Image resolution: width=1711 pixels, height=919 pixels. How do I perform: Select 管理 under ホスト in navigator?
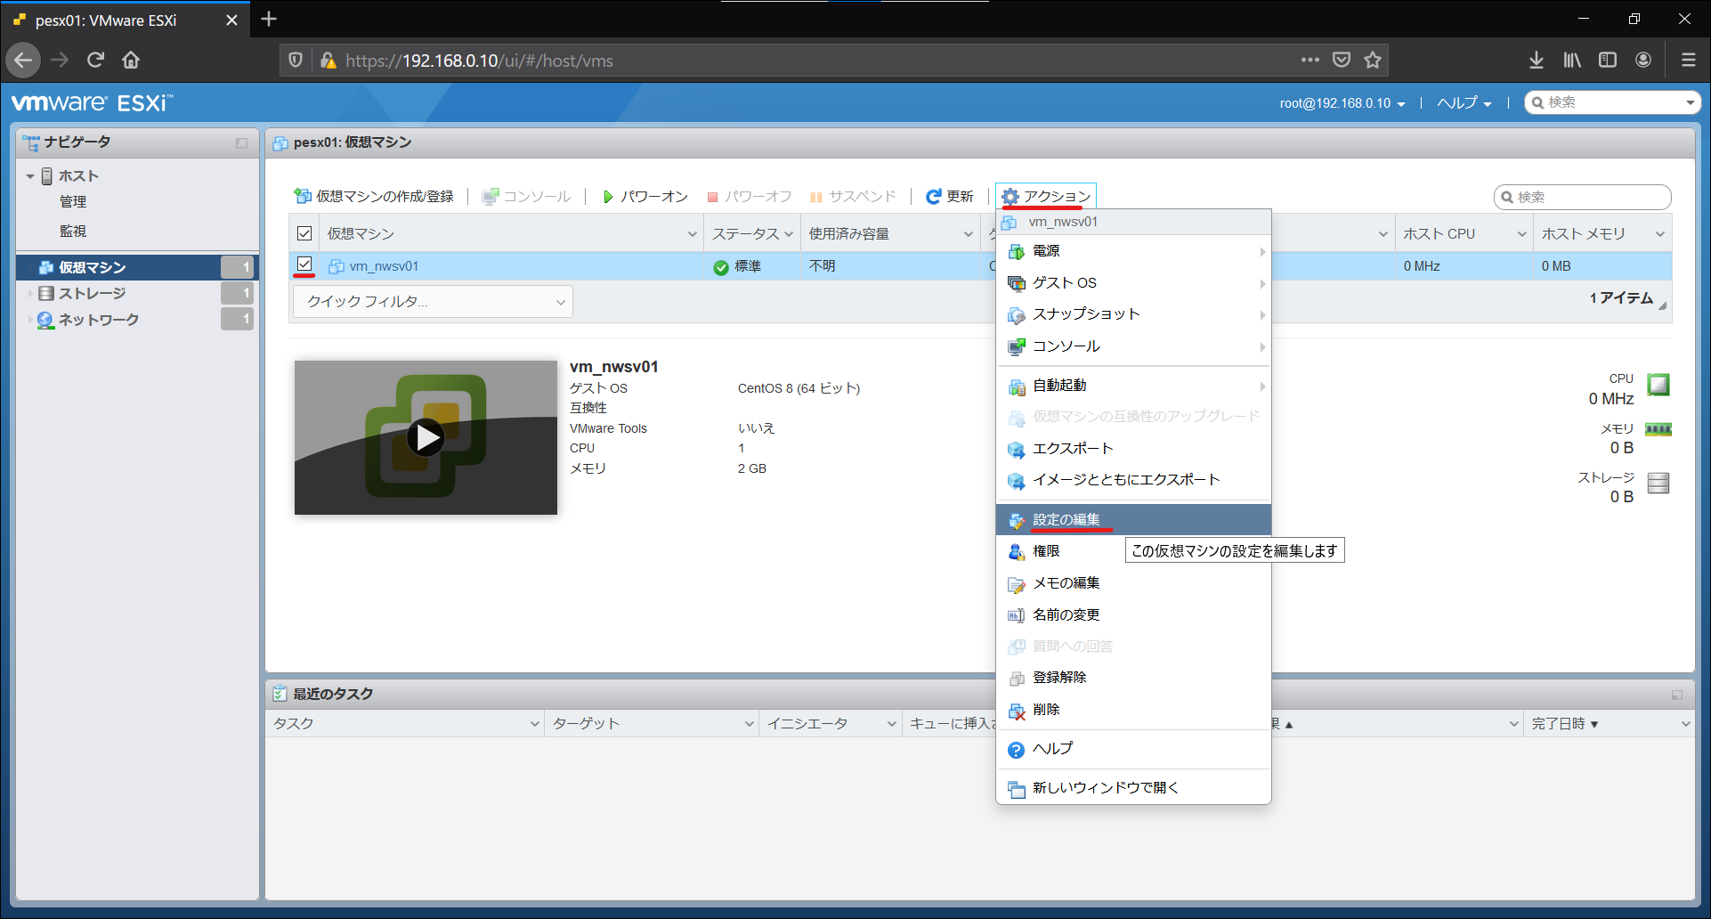pyautogui.click(x=73, y=202)
